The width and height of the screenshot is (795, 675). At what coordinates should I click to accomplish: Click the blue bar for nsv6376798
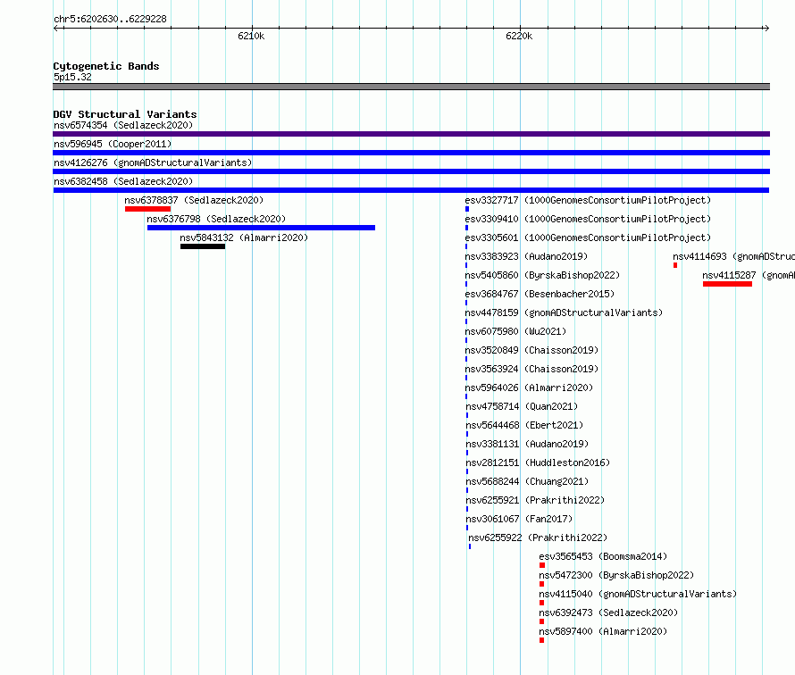click(261, 228)
